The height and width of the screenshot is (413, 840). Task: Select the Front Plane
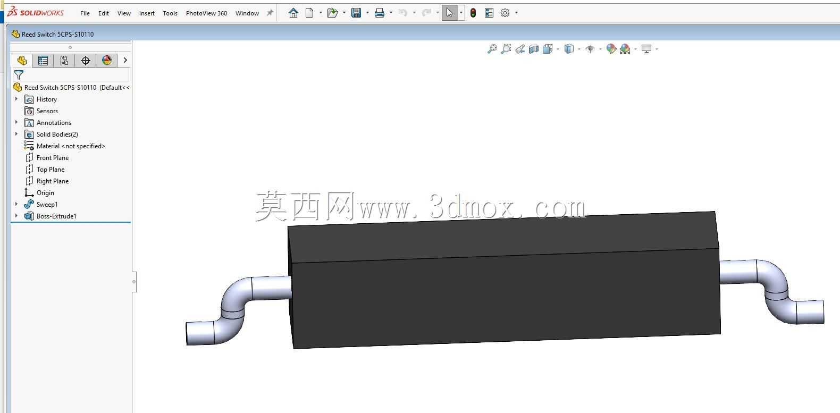tap(52, 158)
